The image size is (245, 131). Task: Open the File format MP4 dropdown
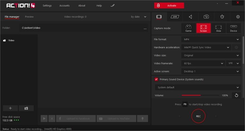[211, 39]
